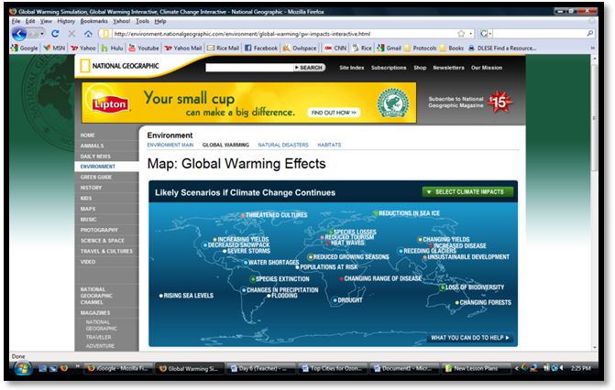Image resolution: width=615 pixels, height=390 pixels.
Task: Select the Natural Disasters tab
Action: click(x=283, y=145)
